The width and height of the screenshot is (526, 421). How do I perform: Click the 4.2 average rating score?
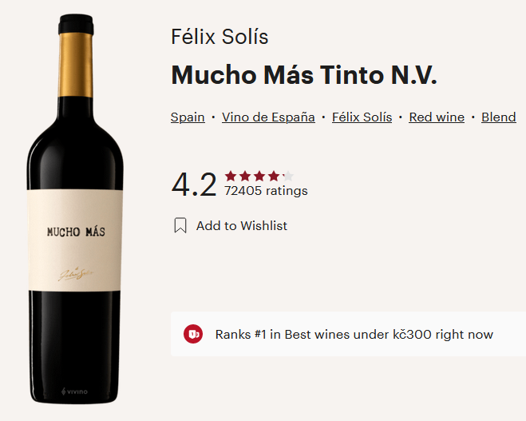tap(194, 185)
